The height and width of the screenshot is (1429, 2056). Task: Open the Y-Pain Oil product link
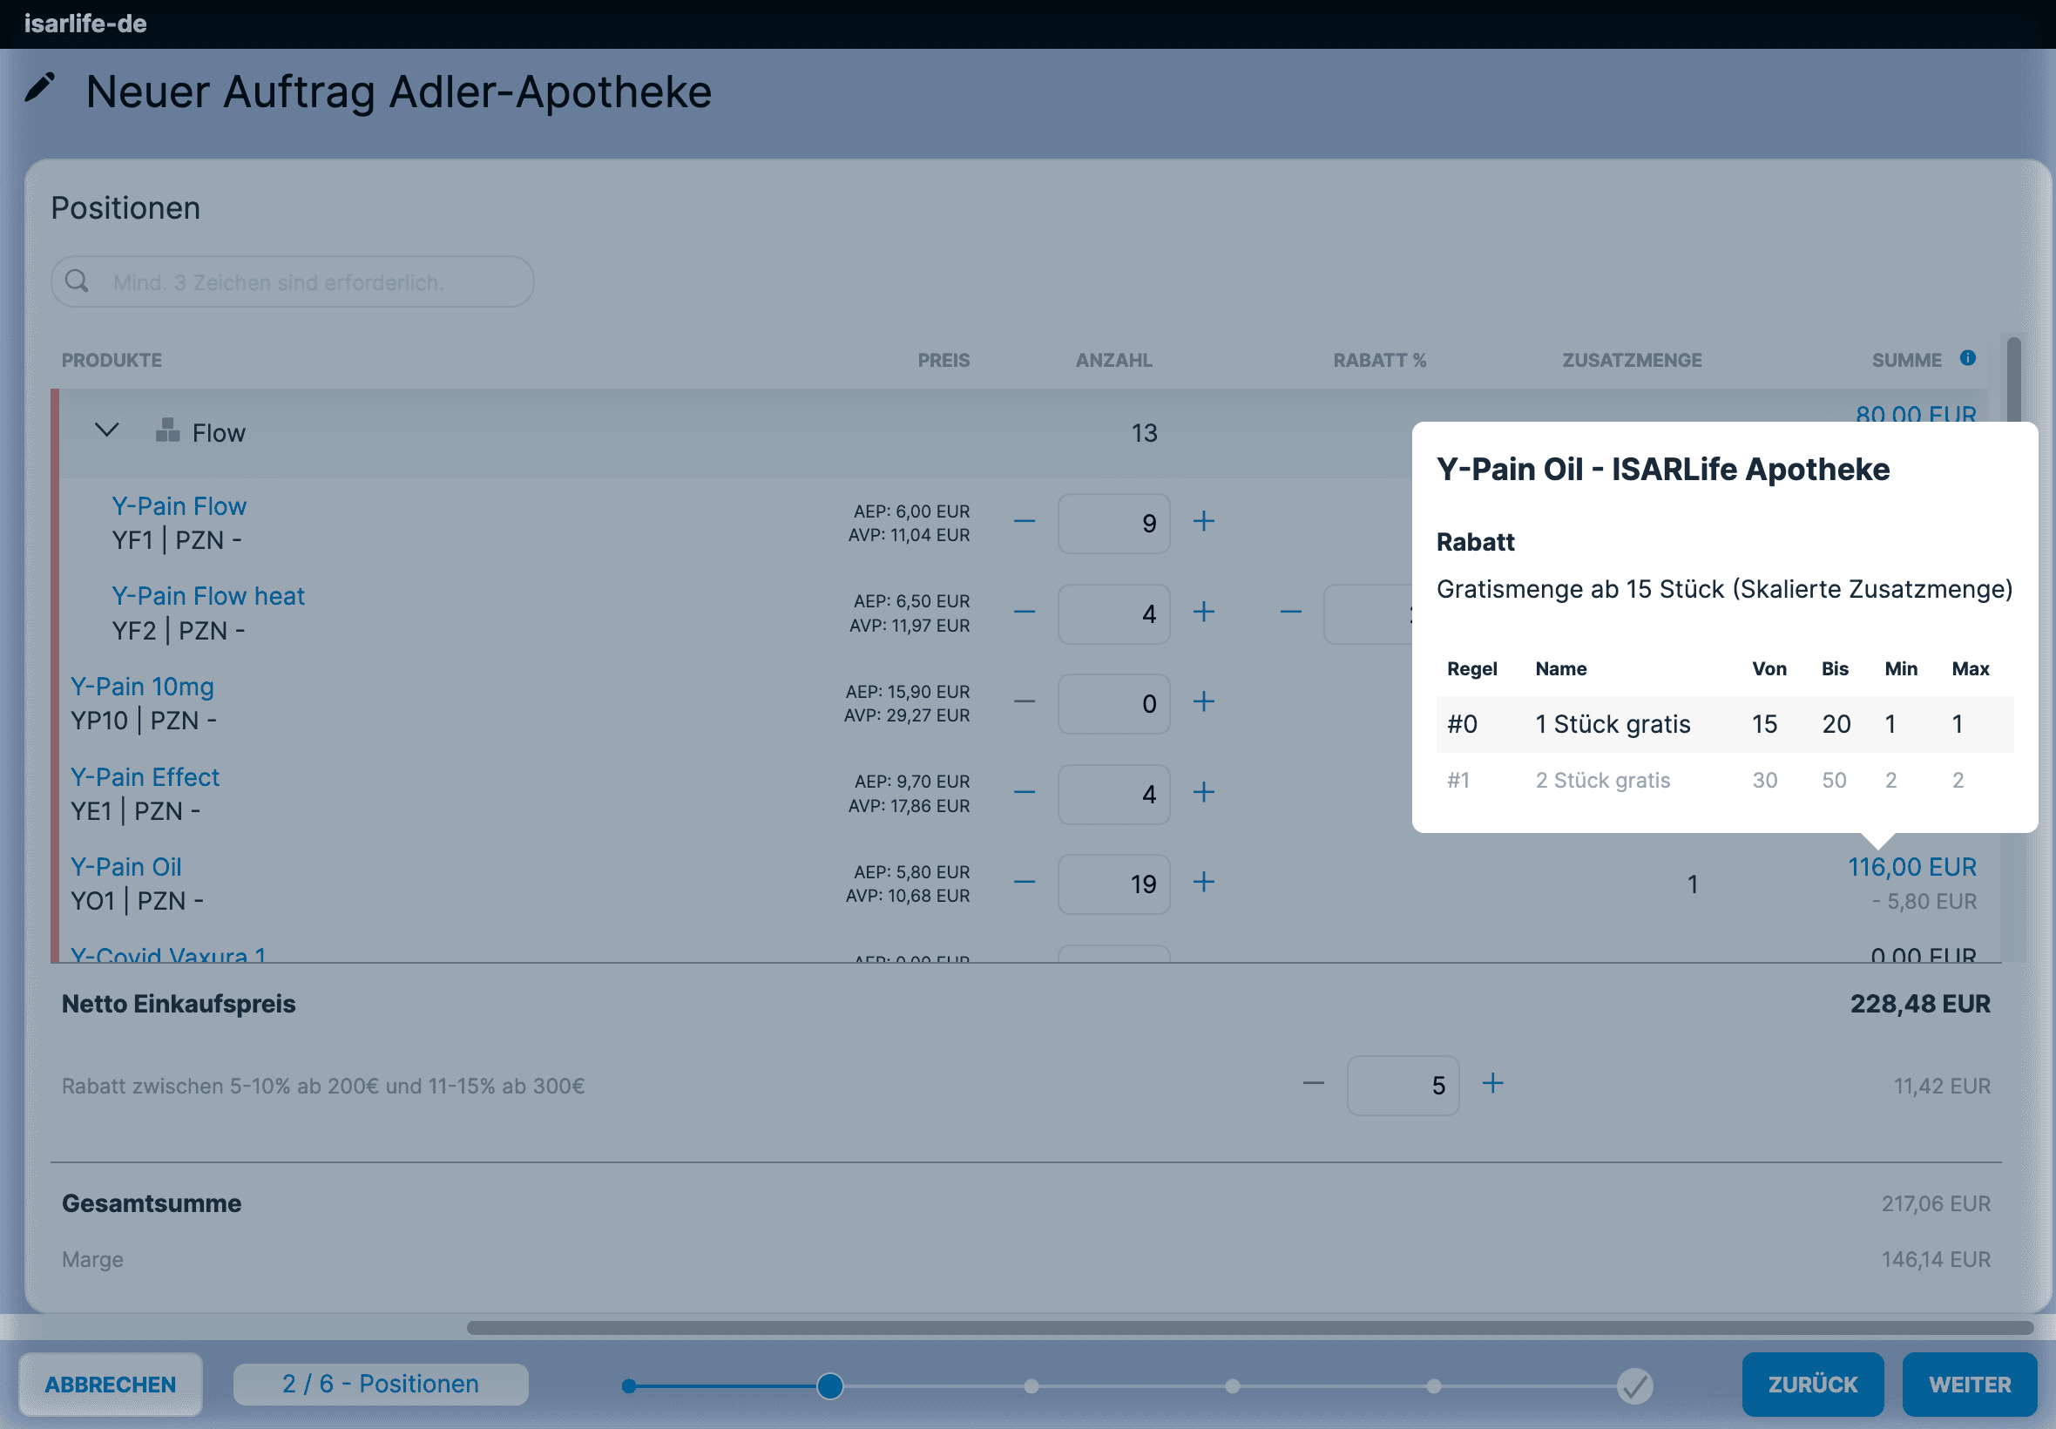click(x=126, y=867)
